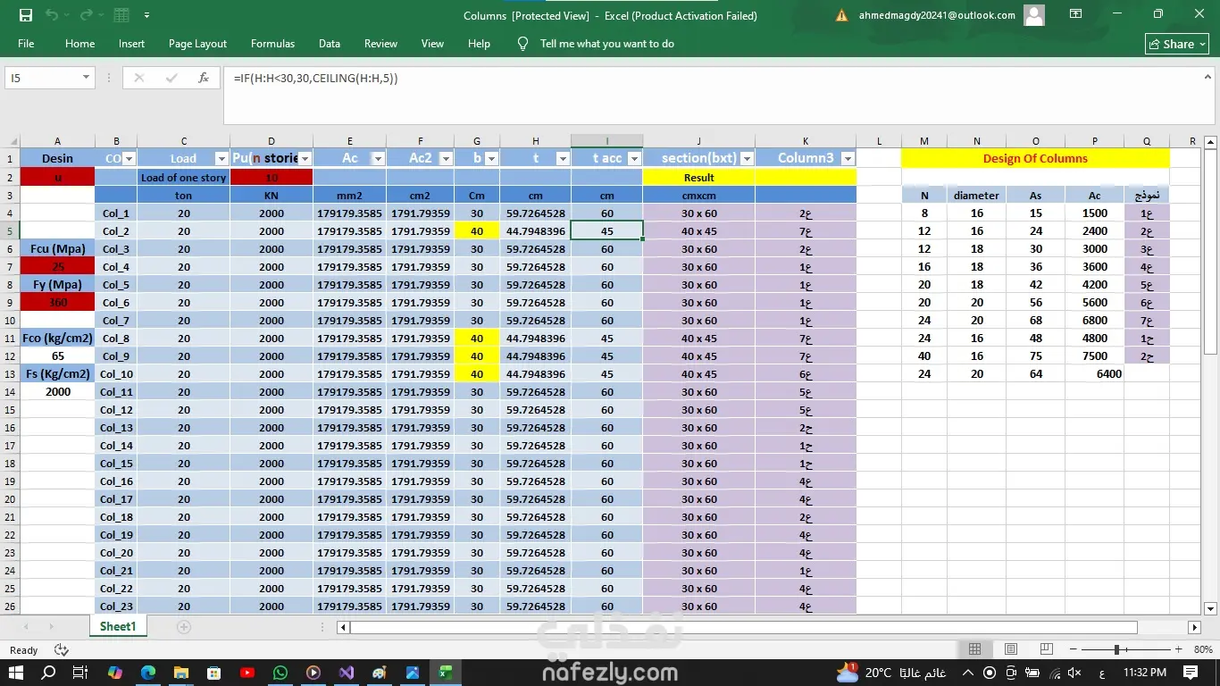The height and width of the screenshot is (686, 1220).
Task: Click the zoom in plus icon
Action: [x=1178, y=649]
